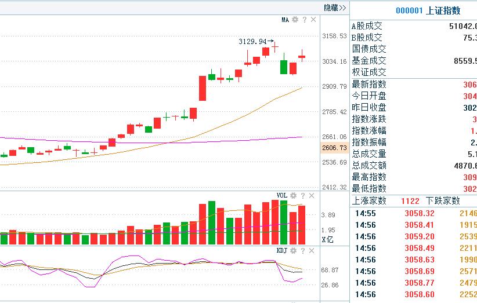
Task: Select the 指数涨幅 row label
Action: coord(369,130)
